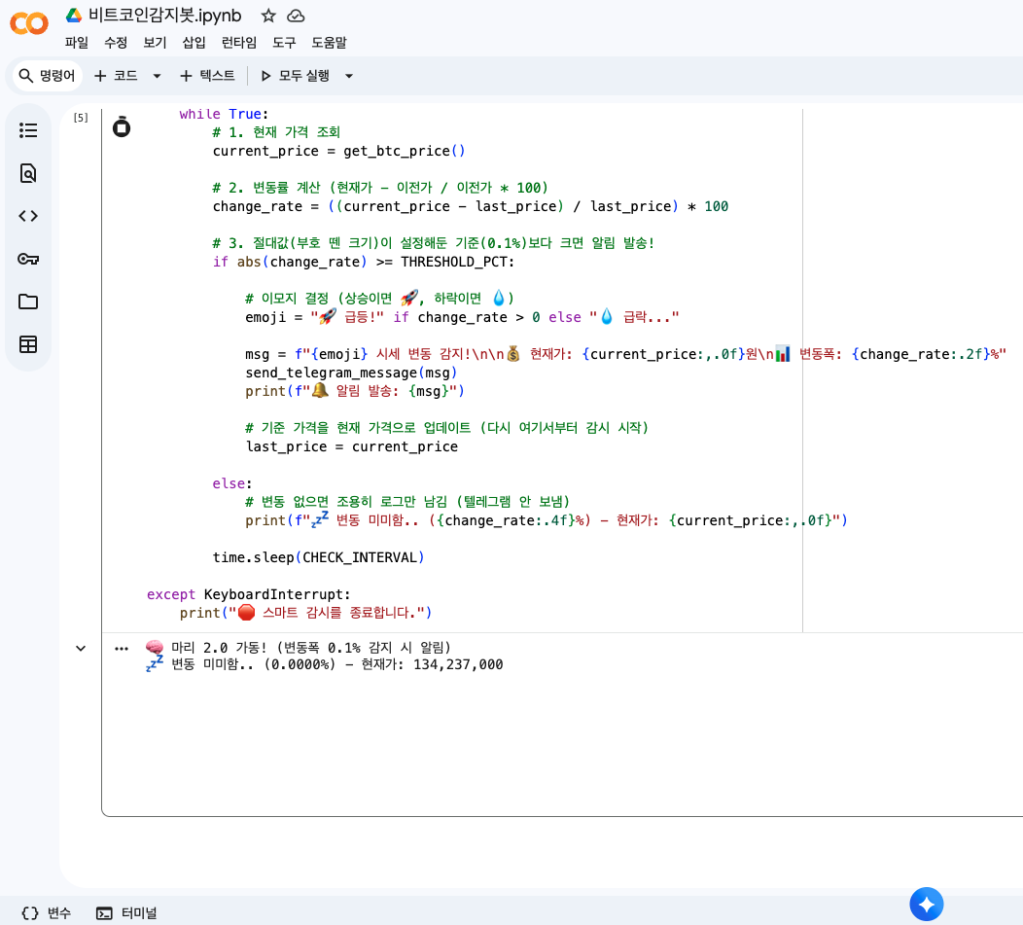Open the table of contents sidebar icon
This screenshot has width=1023, height=925.
click(x=28, y=130)
